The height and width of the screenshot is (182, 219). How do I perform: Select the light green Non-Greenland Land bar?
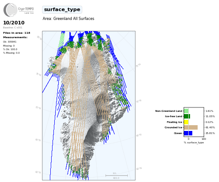(186, 111)
